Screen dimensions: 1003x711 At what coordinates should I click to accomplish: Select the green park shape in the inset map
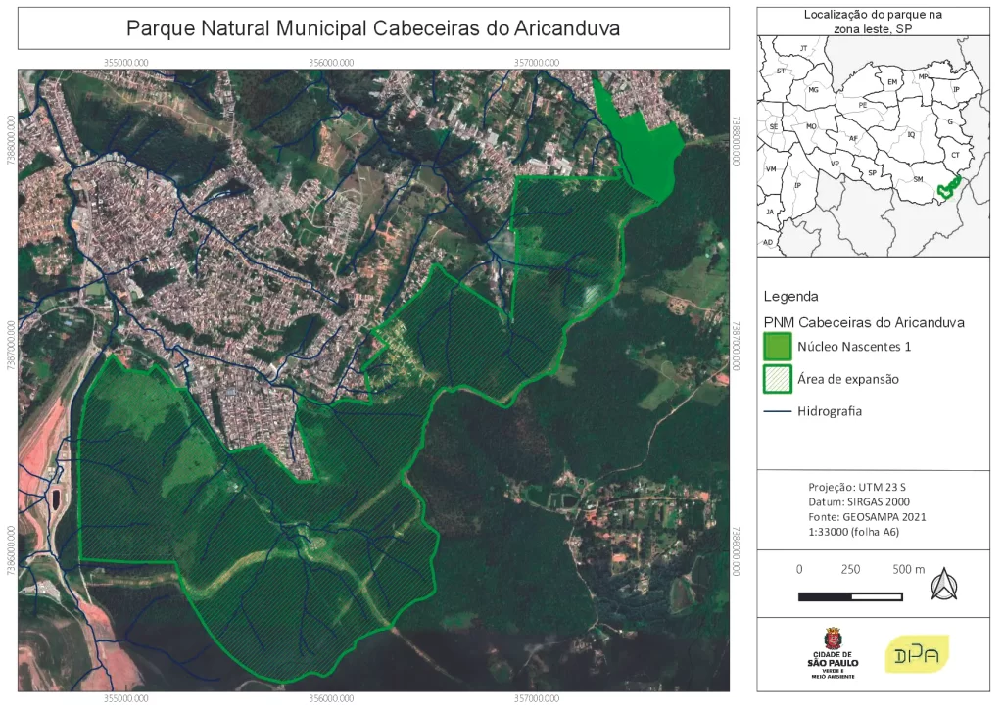(947, 188)
